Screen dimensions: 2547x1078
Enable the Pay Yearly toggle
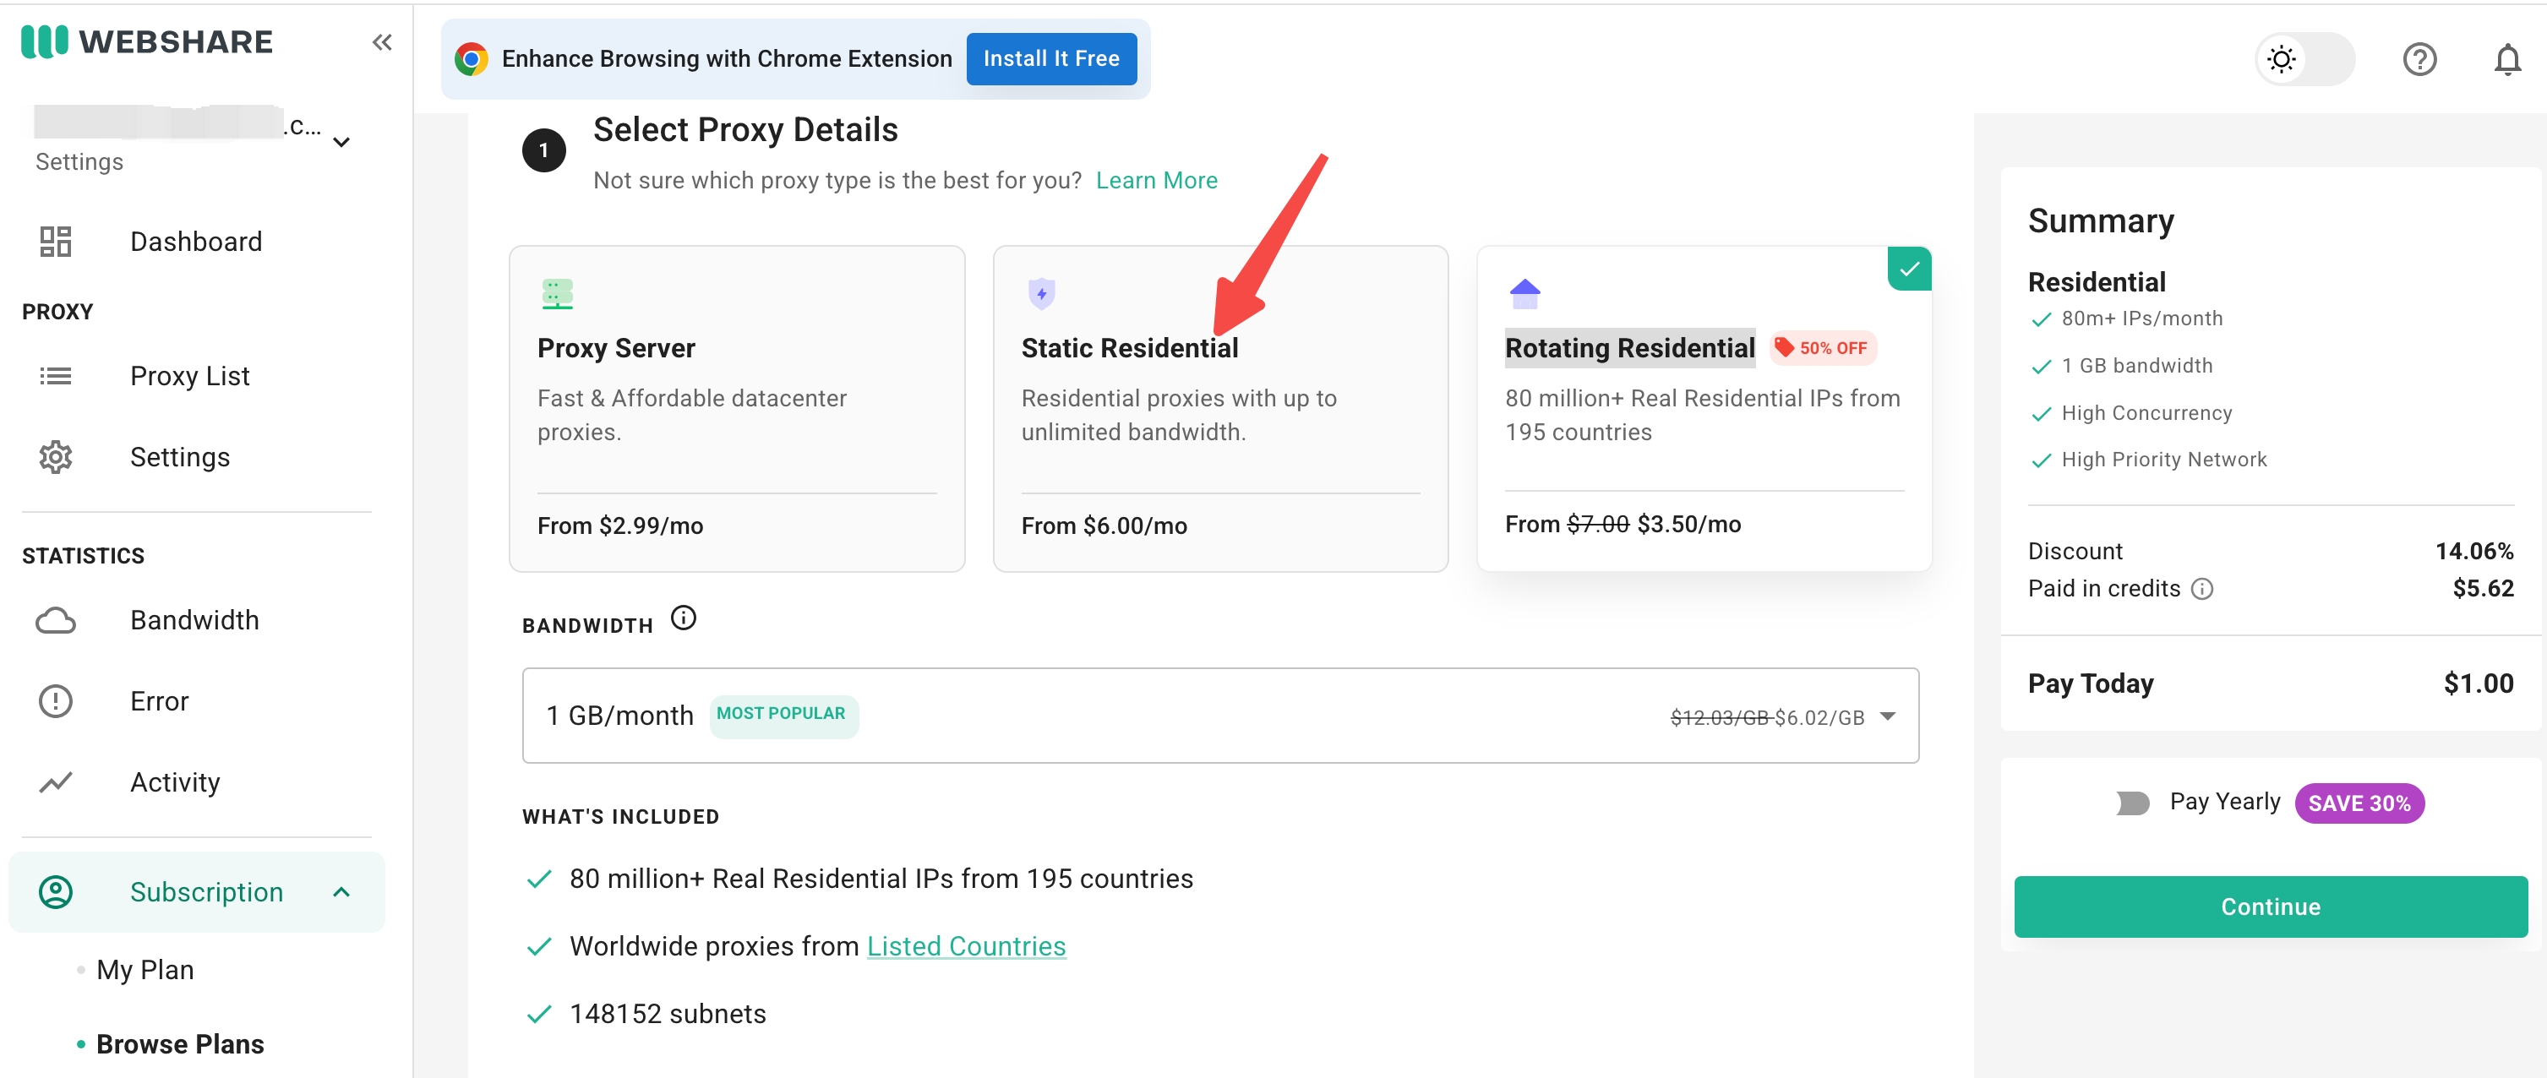(2132, 803)
